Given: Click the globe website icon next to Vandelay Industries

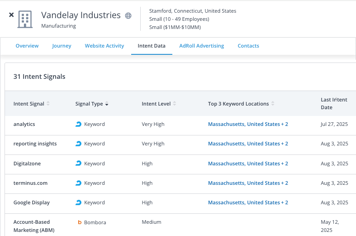Looking at the screenshot, I should pyautogui.click(x=128, y=16).
